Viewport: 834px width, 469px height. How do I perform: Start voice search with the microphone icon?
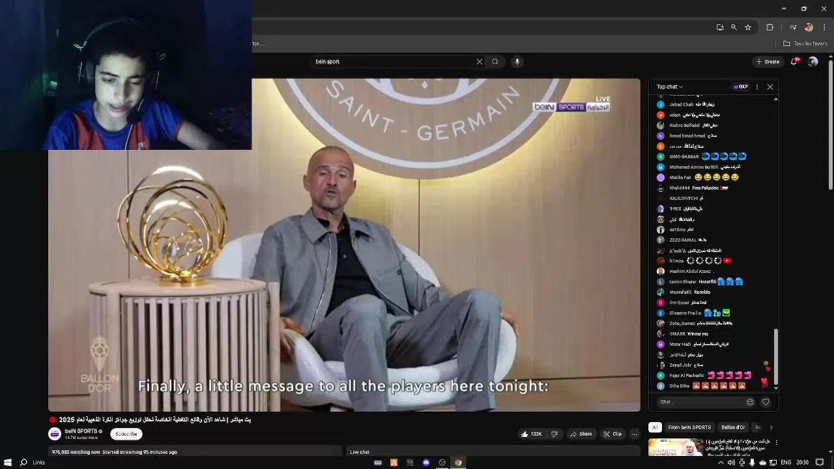(517, 62)
